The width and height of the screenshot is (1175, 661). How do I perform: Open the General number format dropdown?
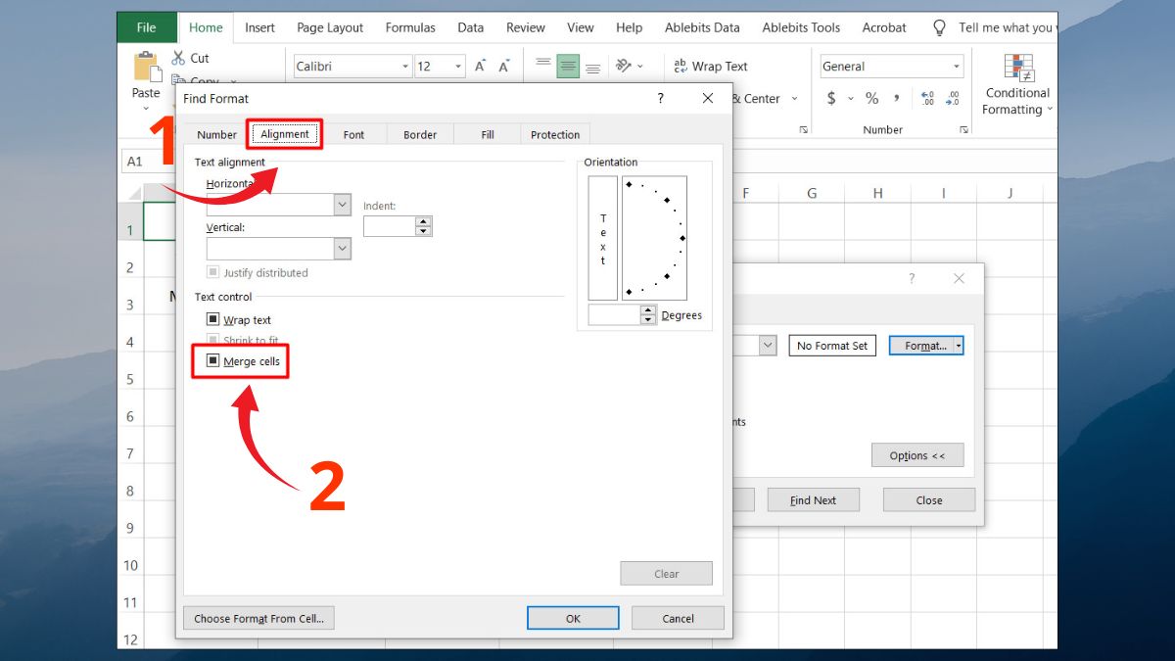(957, 67)
